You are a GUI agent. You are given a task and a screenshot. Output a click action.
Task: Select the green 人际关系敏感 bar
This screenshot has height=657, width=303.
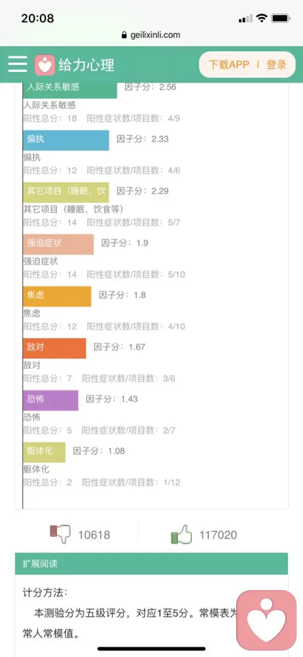[x=70, y=90]
